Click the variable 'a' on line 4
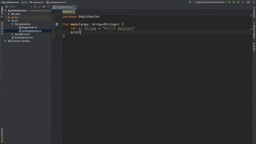 80,28
